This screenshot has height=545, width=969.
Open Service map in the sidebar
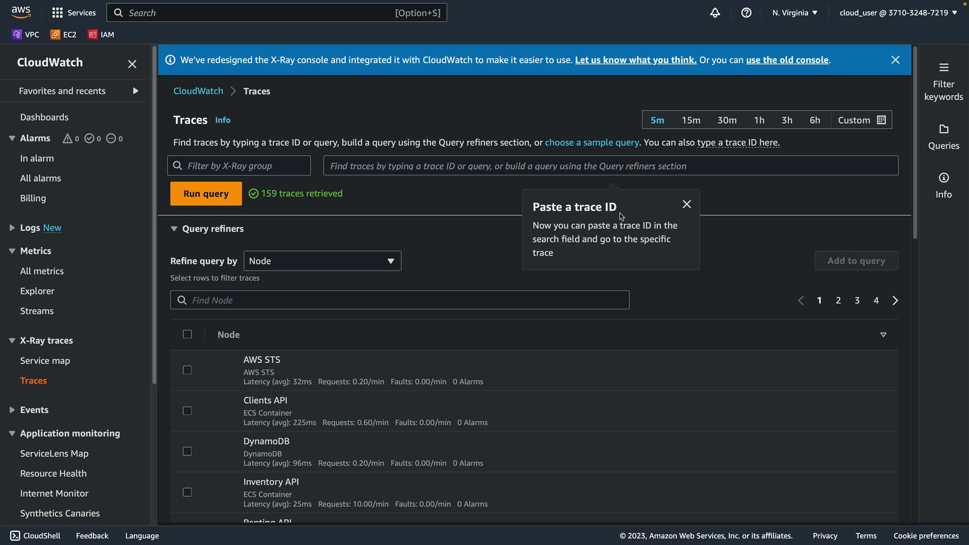[x=45, y=360]
